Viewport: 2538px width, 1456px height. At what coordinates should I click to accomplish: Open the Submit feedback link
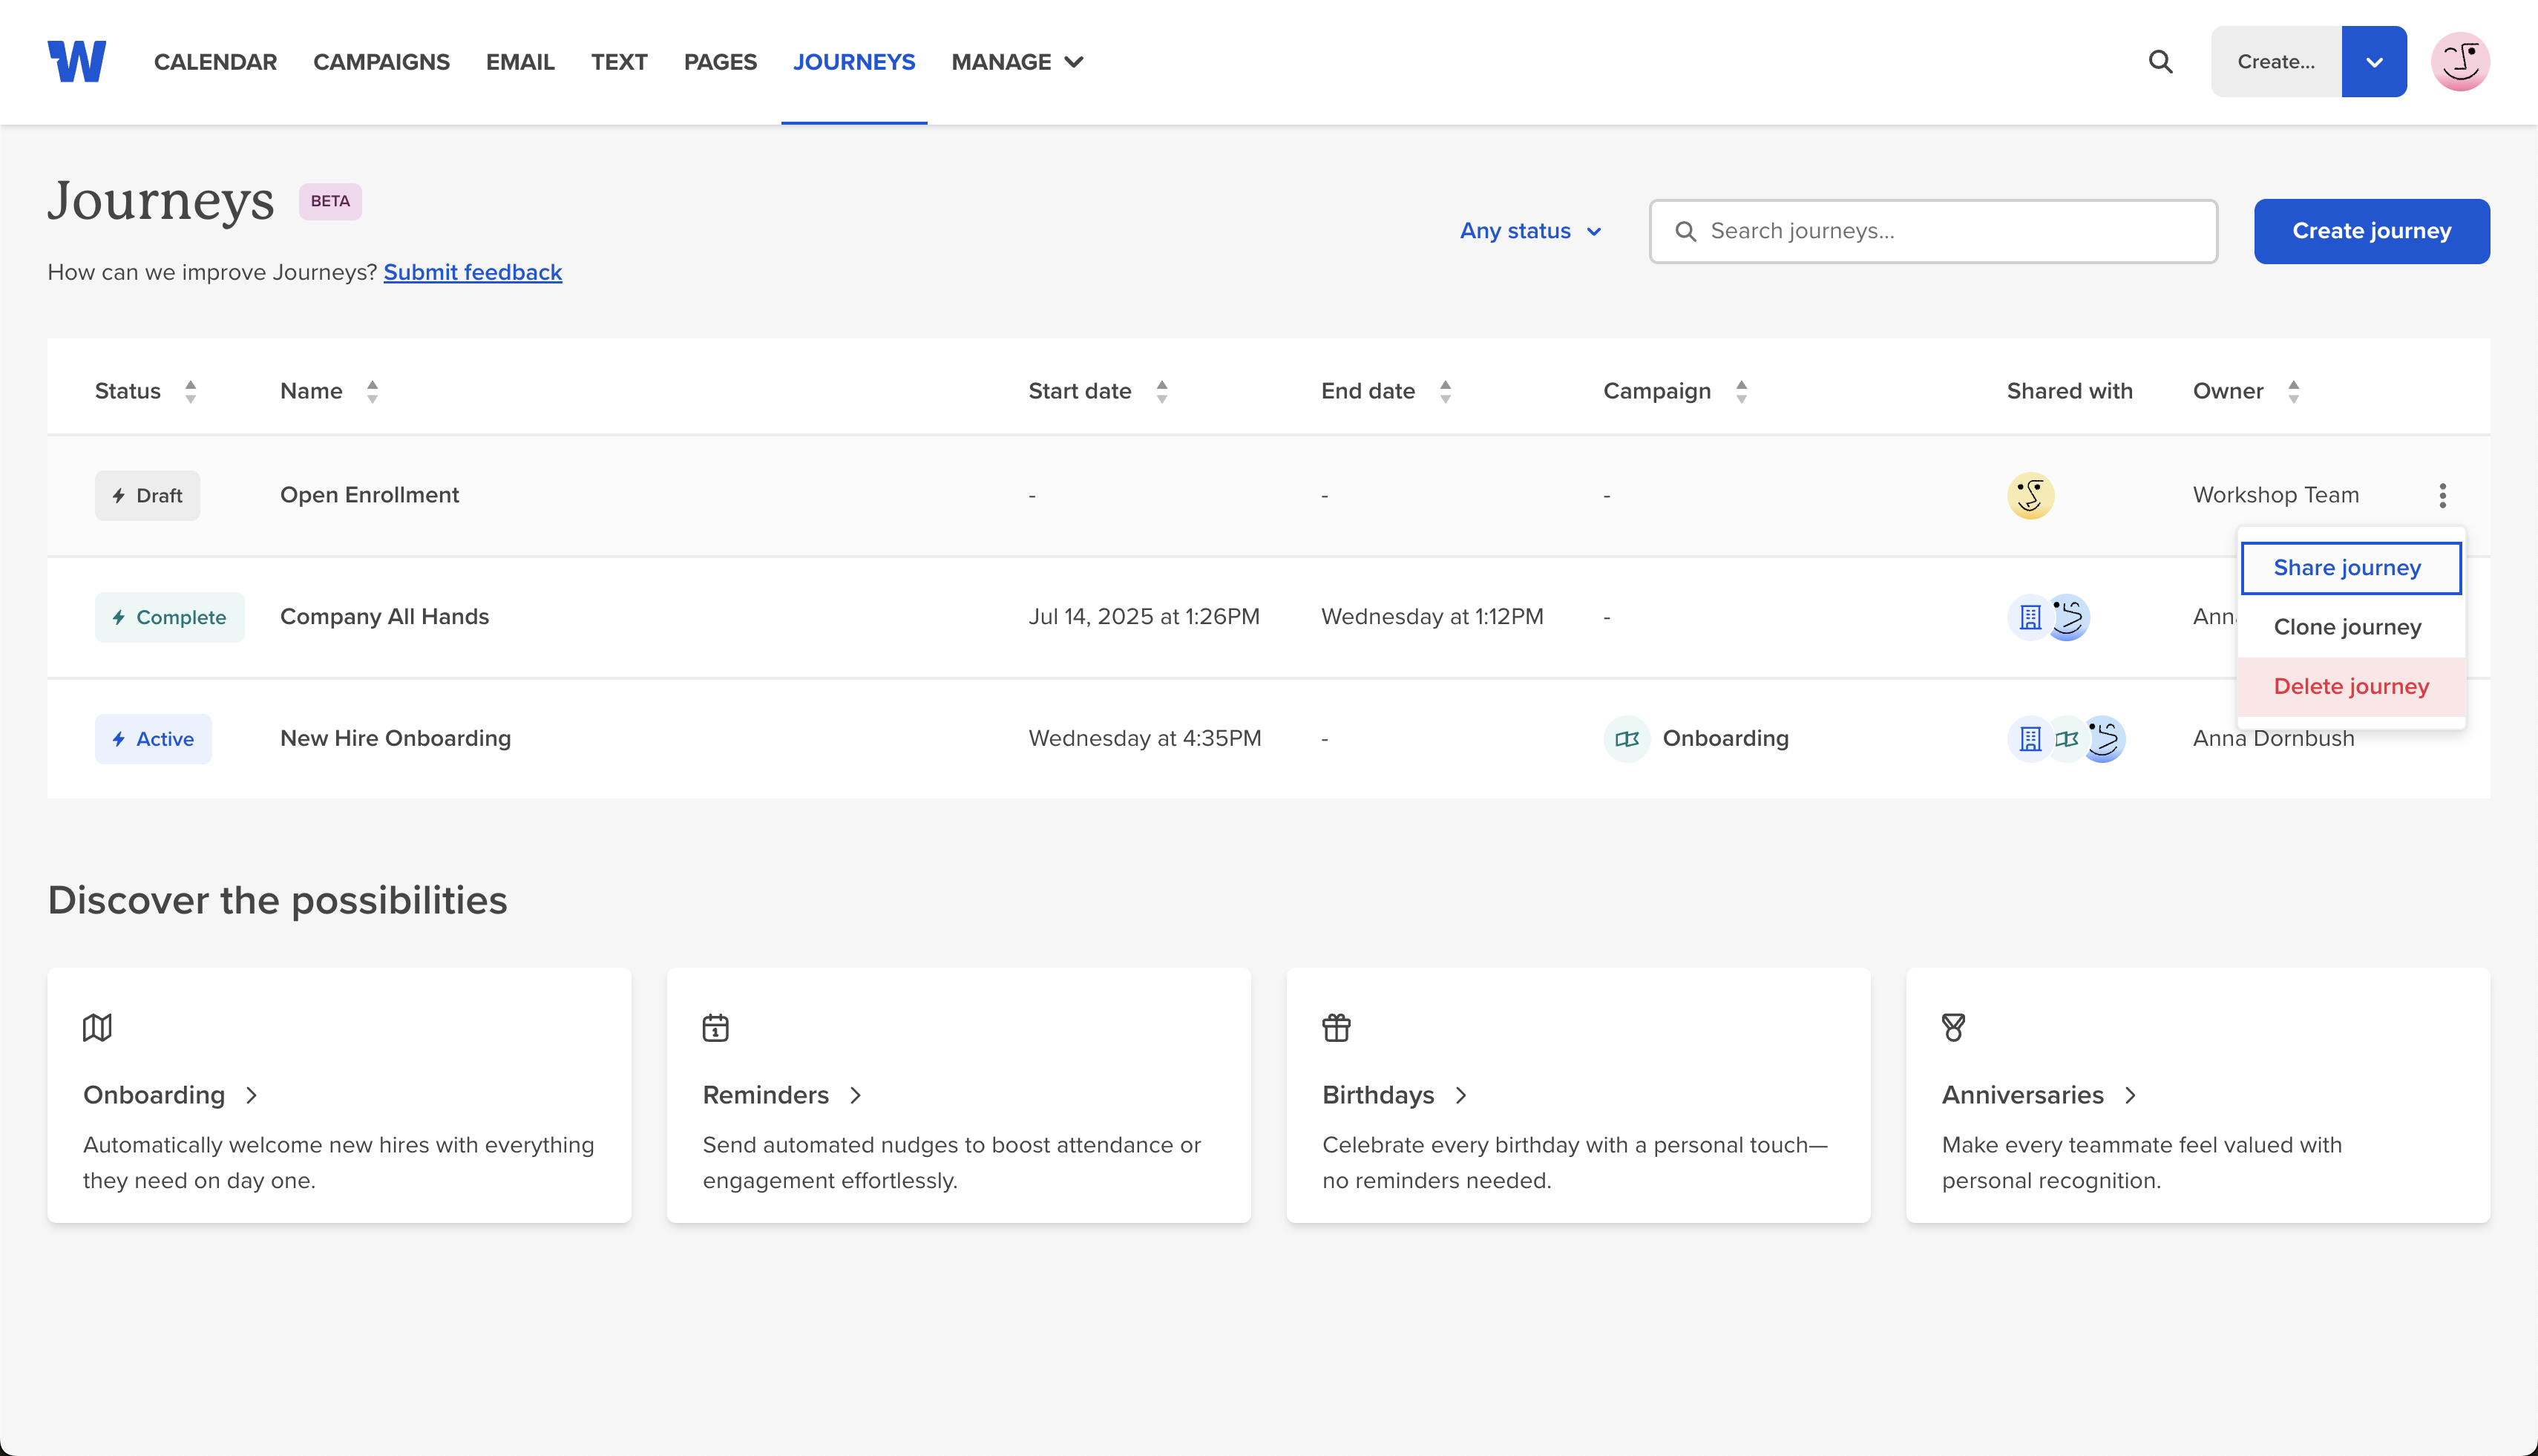(x=472, y=272)
